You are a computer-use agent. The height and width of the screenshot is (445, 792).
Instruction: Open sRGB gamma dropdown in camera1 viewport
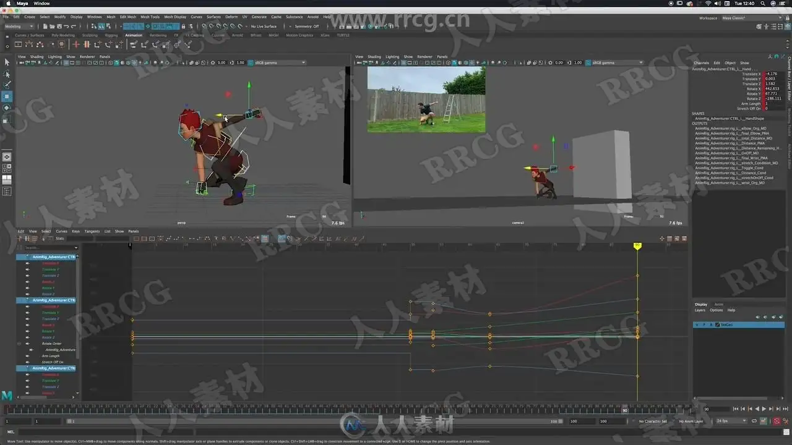tap(618, 62)
